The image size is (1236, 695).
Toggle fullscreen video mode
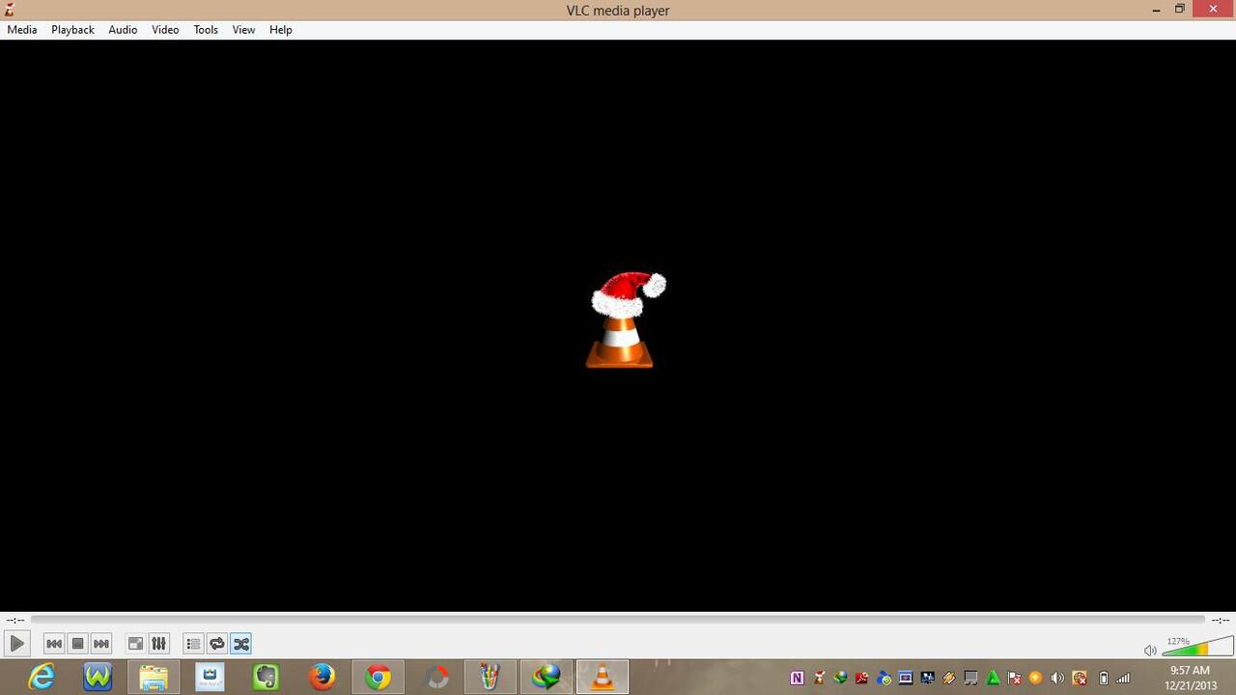(x=136, y=644)
